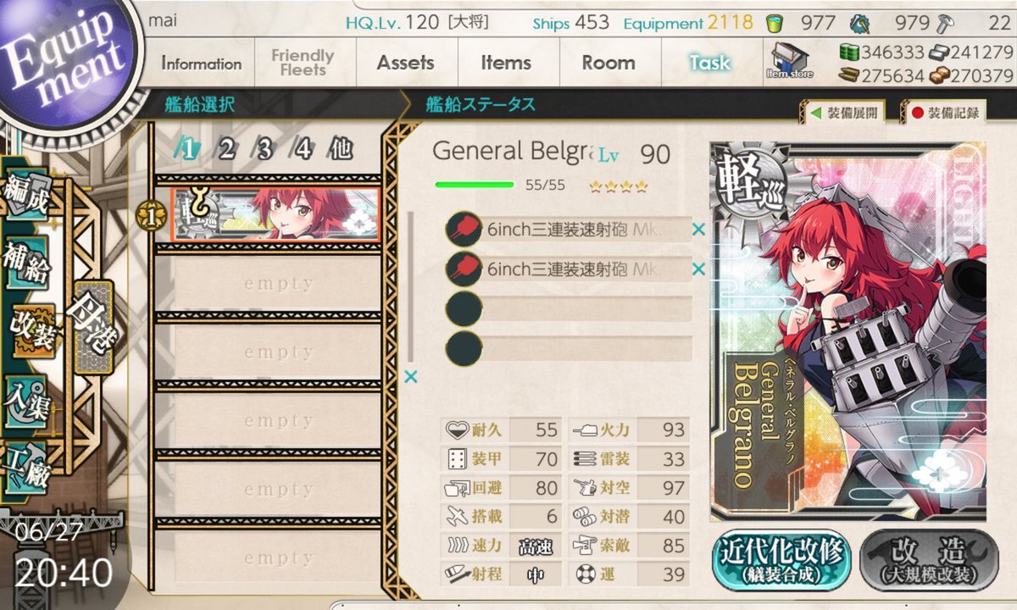Remove second 6inch三連装速射砲 with X
The image size is (1017, 610).
[698, 269]
